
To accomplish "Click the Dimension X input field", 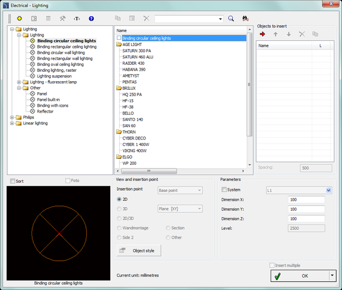I will tap(306, 200).
